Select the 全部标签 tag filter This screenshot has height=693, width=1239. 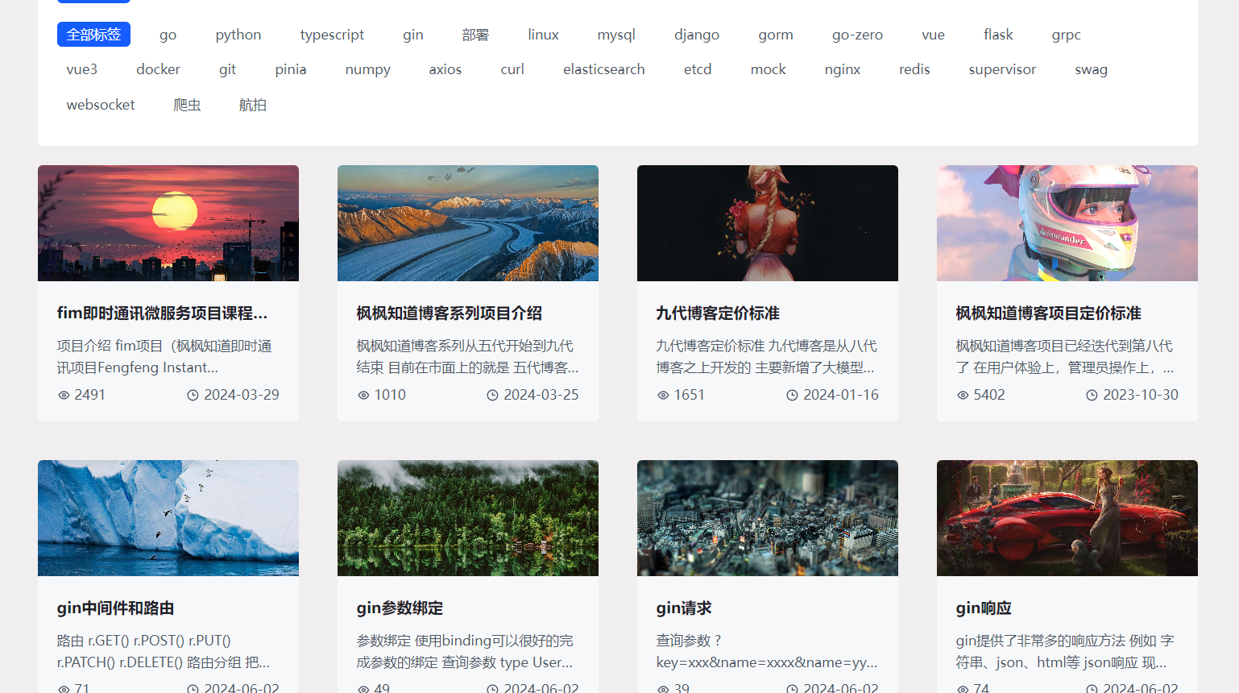pyautogui.click(x=93, y=35)
